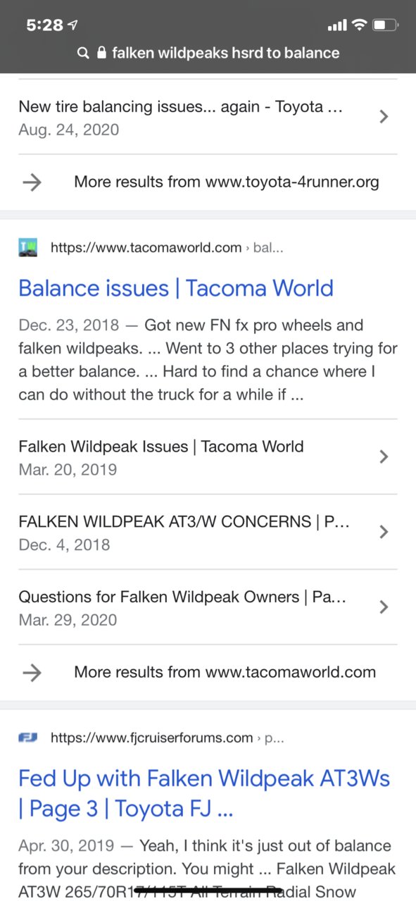Tap the padlock security icon
The image size is (416, 901).
click(102, 53)
